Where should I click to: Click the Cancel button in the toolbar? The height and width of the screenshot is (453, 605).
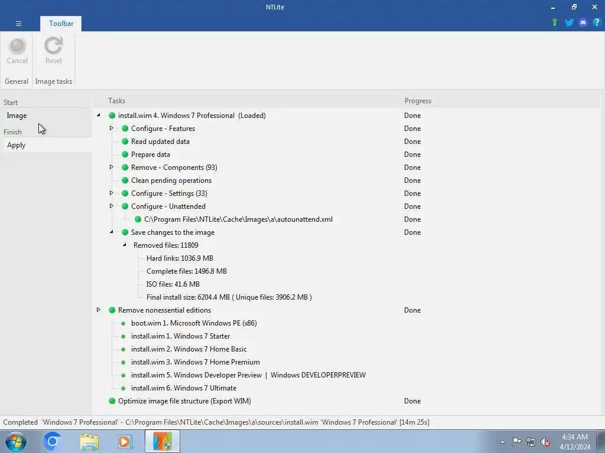(17, 51)
